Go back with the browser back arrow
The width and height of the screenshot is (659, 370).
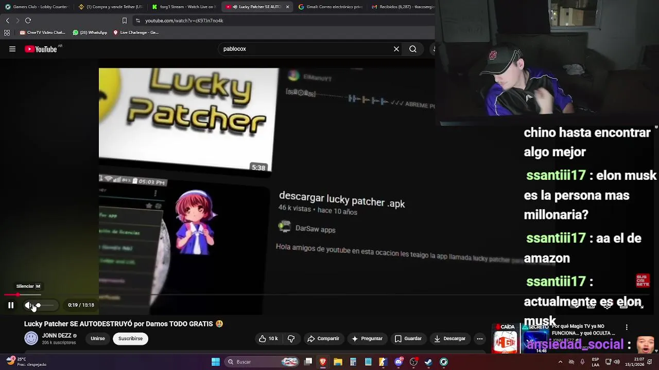(x=7, y=21)
